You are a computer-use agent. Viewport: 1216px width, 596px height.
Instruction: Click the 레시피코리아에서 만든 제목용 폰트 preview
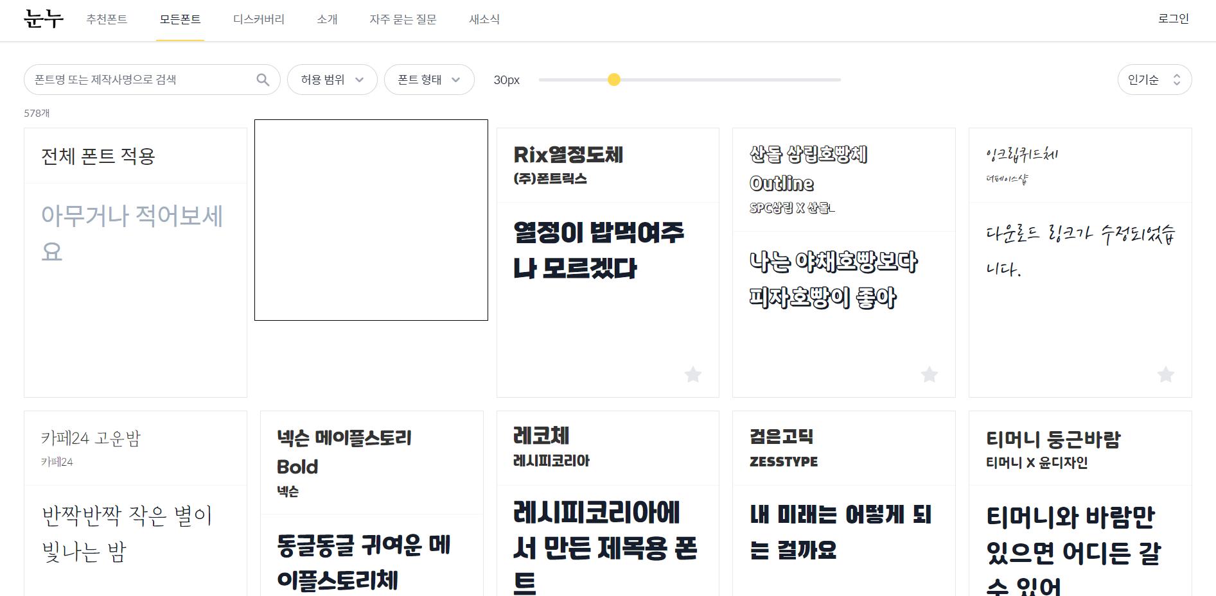coord(605,549)
